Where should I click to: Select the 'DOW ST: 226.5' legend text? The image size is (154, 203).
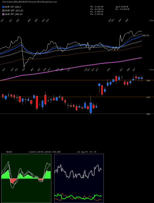click(13, 7)
